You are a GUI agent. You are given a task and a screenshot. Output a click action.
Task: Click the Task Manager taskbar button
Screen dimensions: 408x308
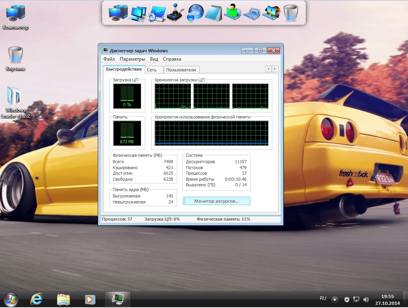pos(118,299)
